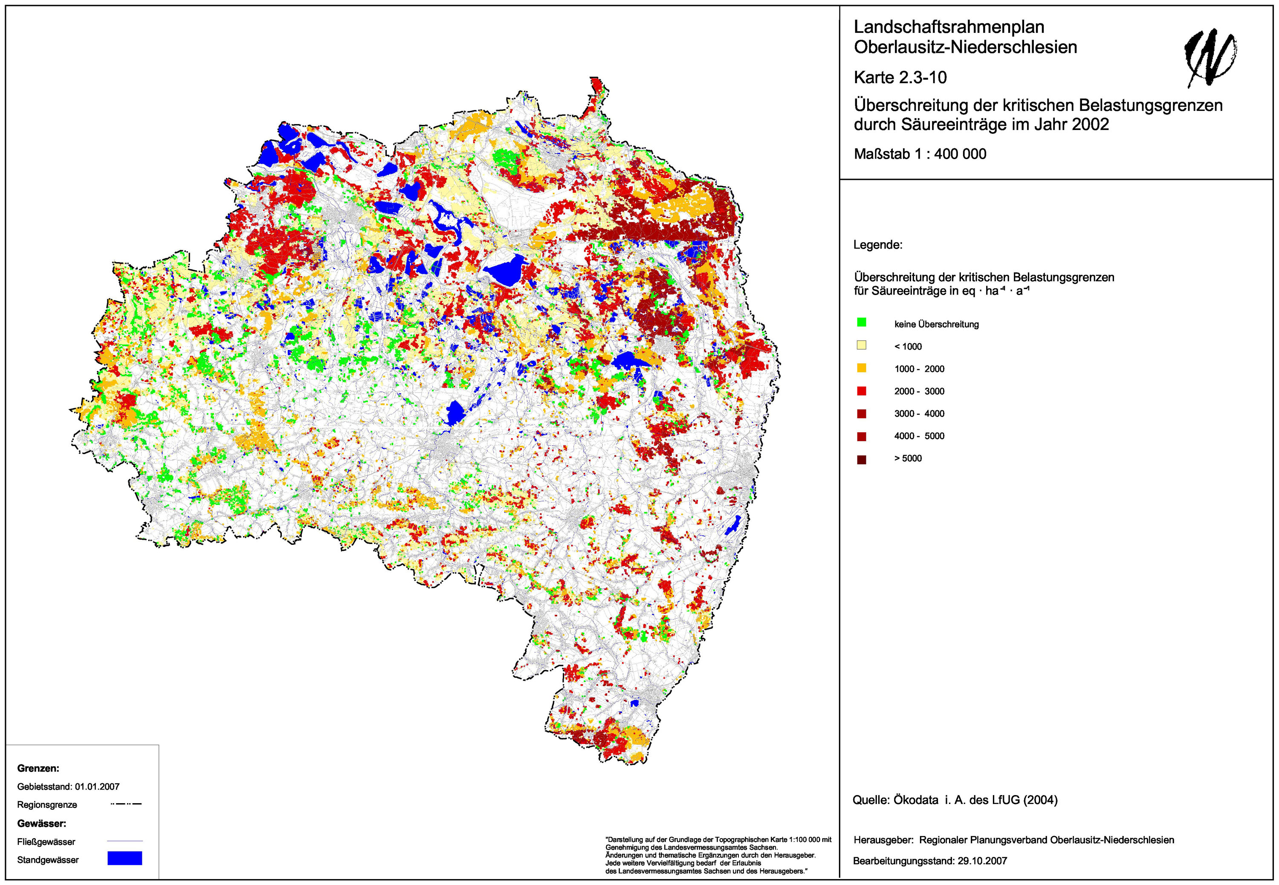The width and height of the screenshot is (1279, 885).
Task: Select the 'Karte 2.3-10' map number text
Action: click(900, 78)
